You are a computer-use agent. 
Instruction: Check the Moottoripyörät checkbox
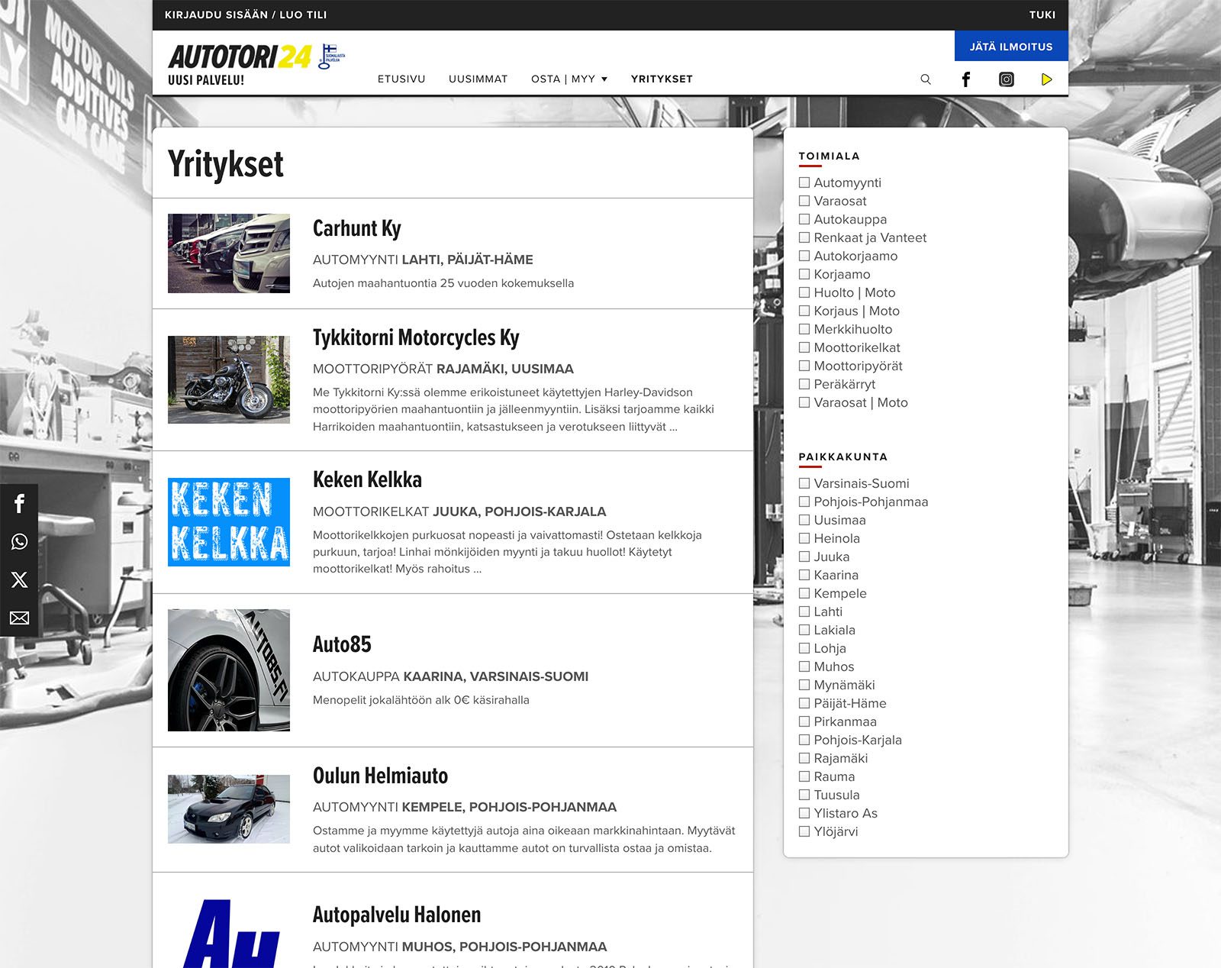(x=804, y=366)
